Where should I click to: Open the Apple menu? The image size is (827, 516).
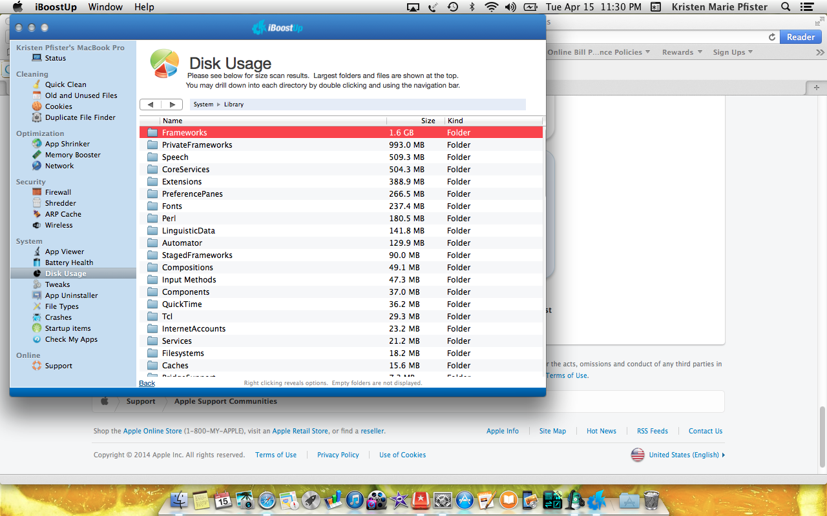point(17,7)
